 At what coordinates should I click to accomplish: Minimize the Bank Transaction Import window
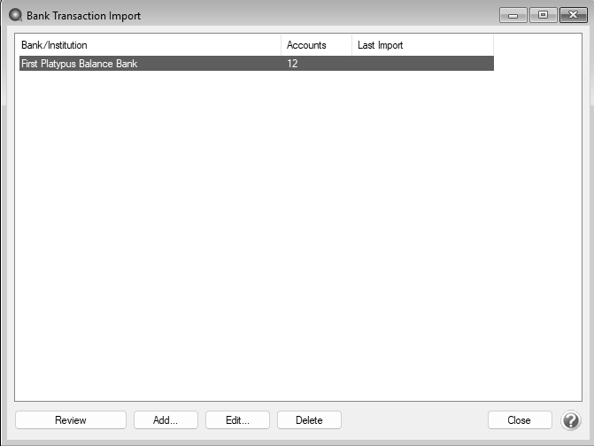point(513,15)
